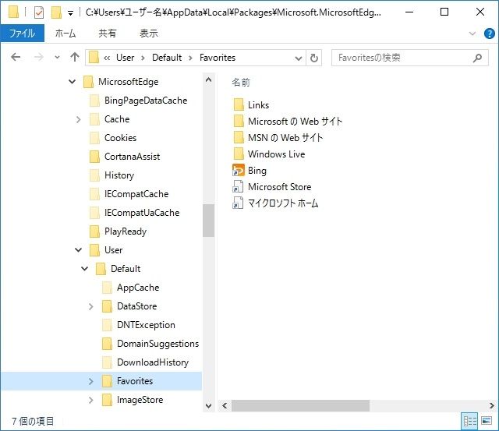Click the tree pane vertical scrollbar thumb

tap(208, 221)
